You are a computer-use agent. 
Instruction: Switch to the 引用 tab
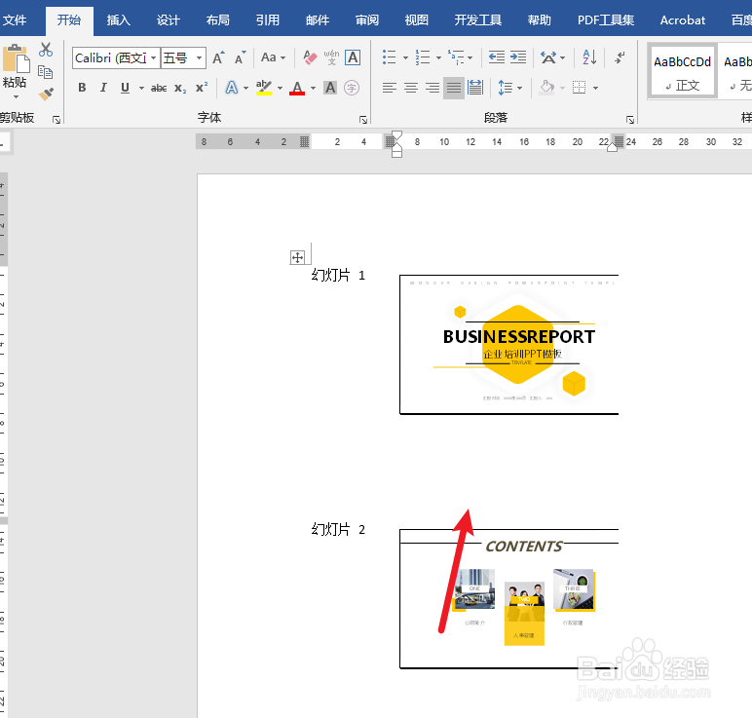pos(268,20)
